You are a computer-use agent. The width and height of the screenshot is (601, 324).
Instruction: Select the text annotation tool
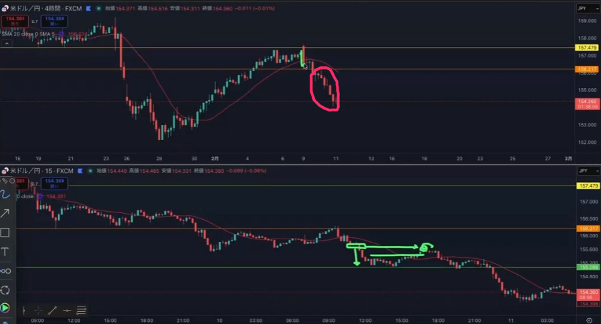pos(5,251)
